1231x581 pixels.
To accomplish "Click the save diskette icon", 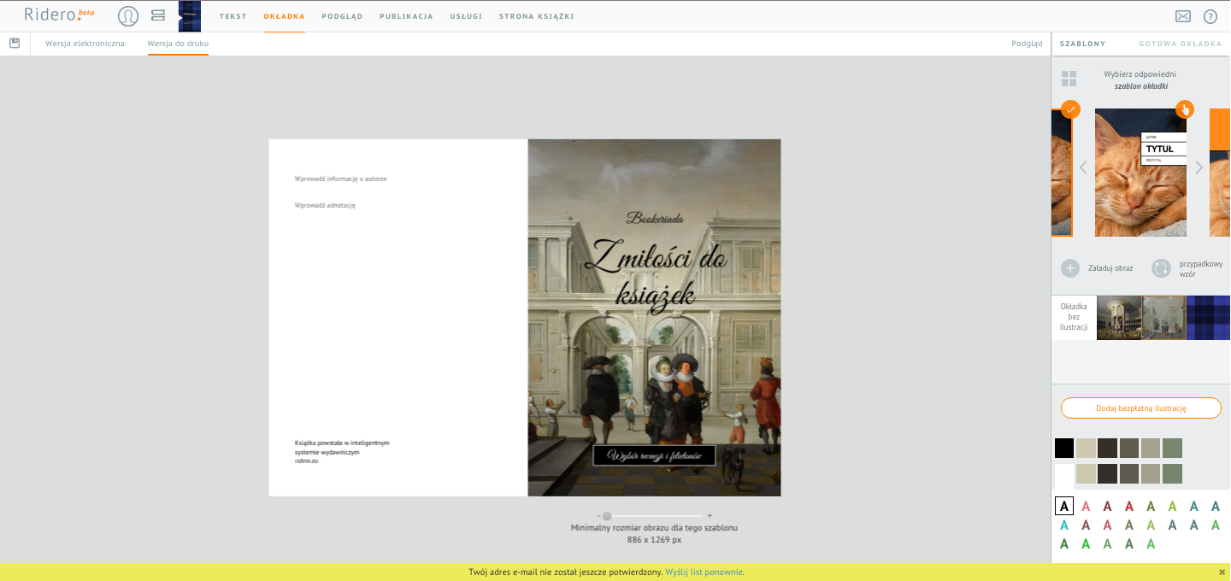I will (15, 43).
